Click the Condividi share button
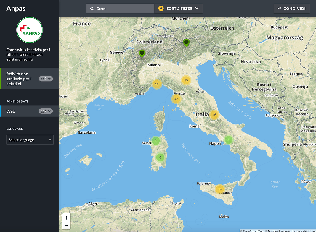Viewport: 316px width, 232px height. click(291, 9)
